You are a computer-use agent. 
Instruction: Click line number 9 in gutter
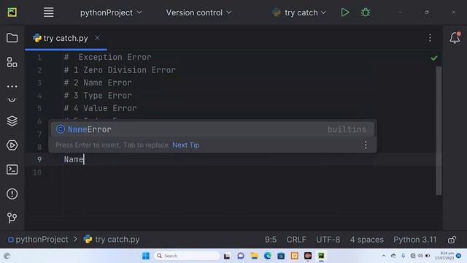tap(39, 159)
